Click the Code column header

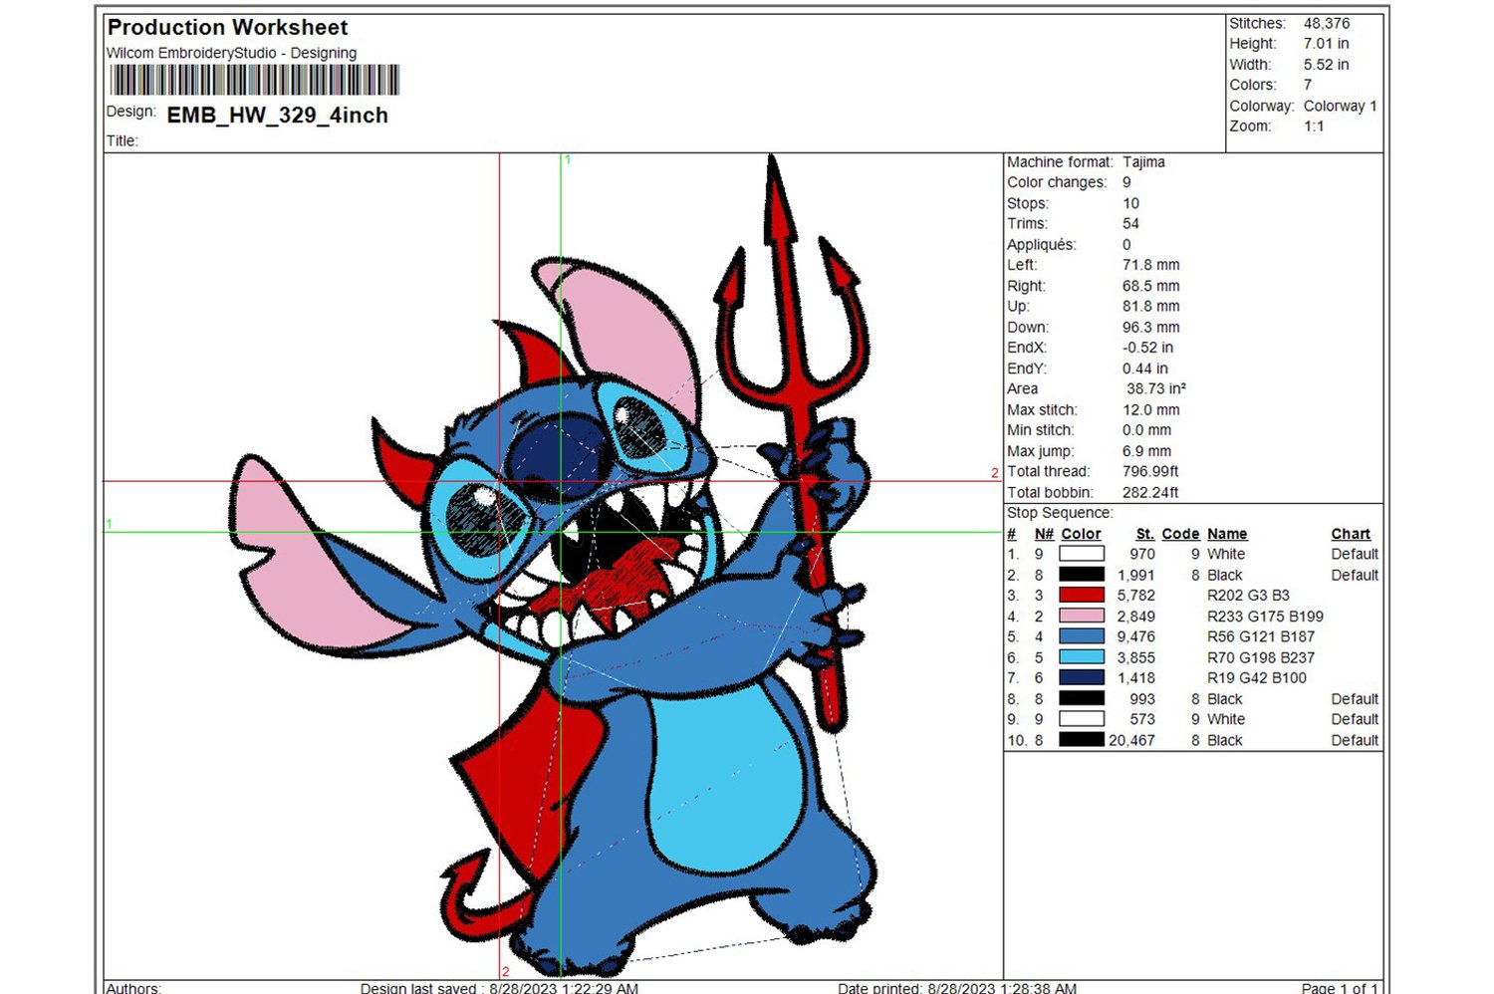(x=1180, y=534)
